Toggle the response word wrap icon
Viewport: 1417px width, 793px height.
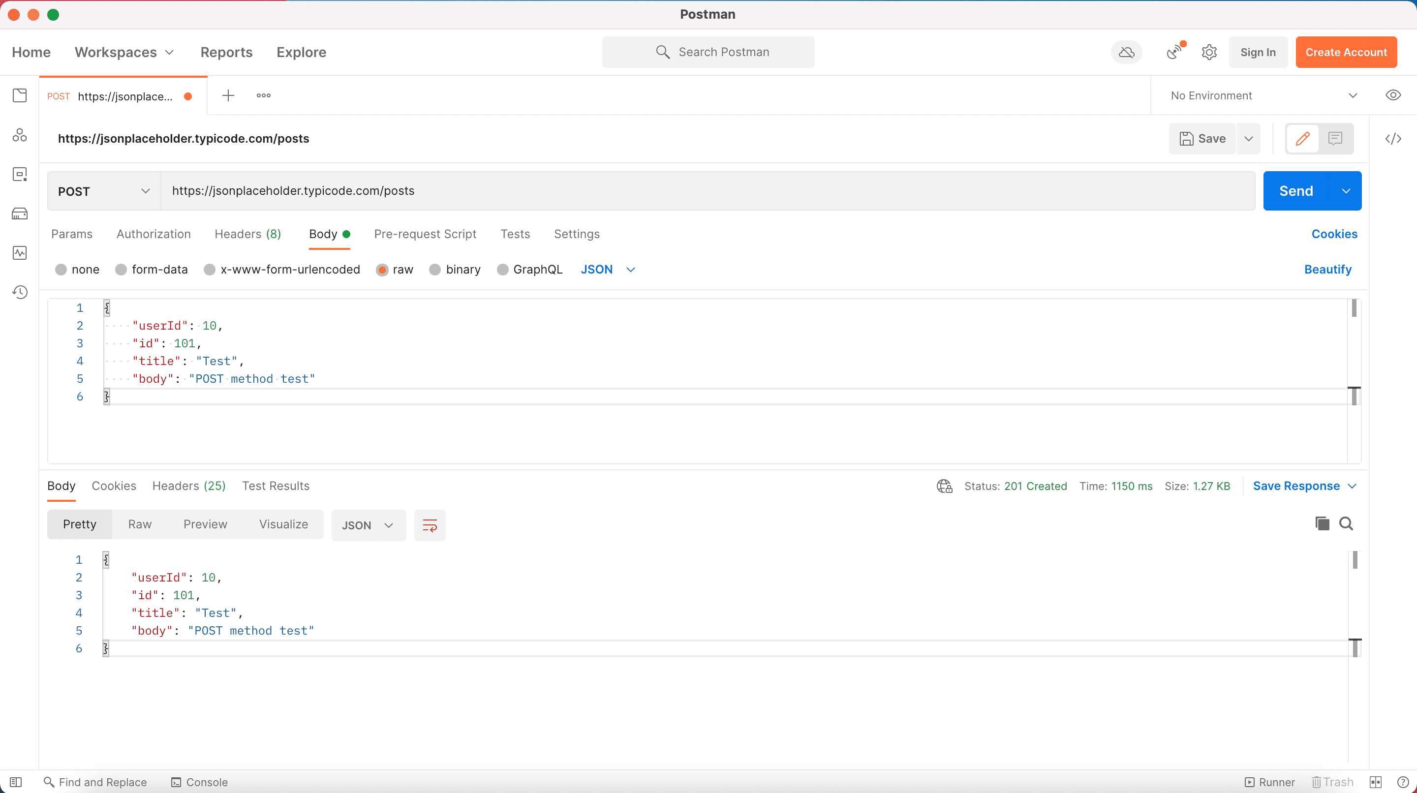430,525
